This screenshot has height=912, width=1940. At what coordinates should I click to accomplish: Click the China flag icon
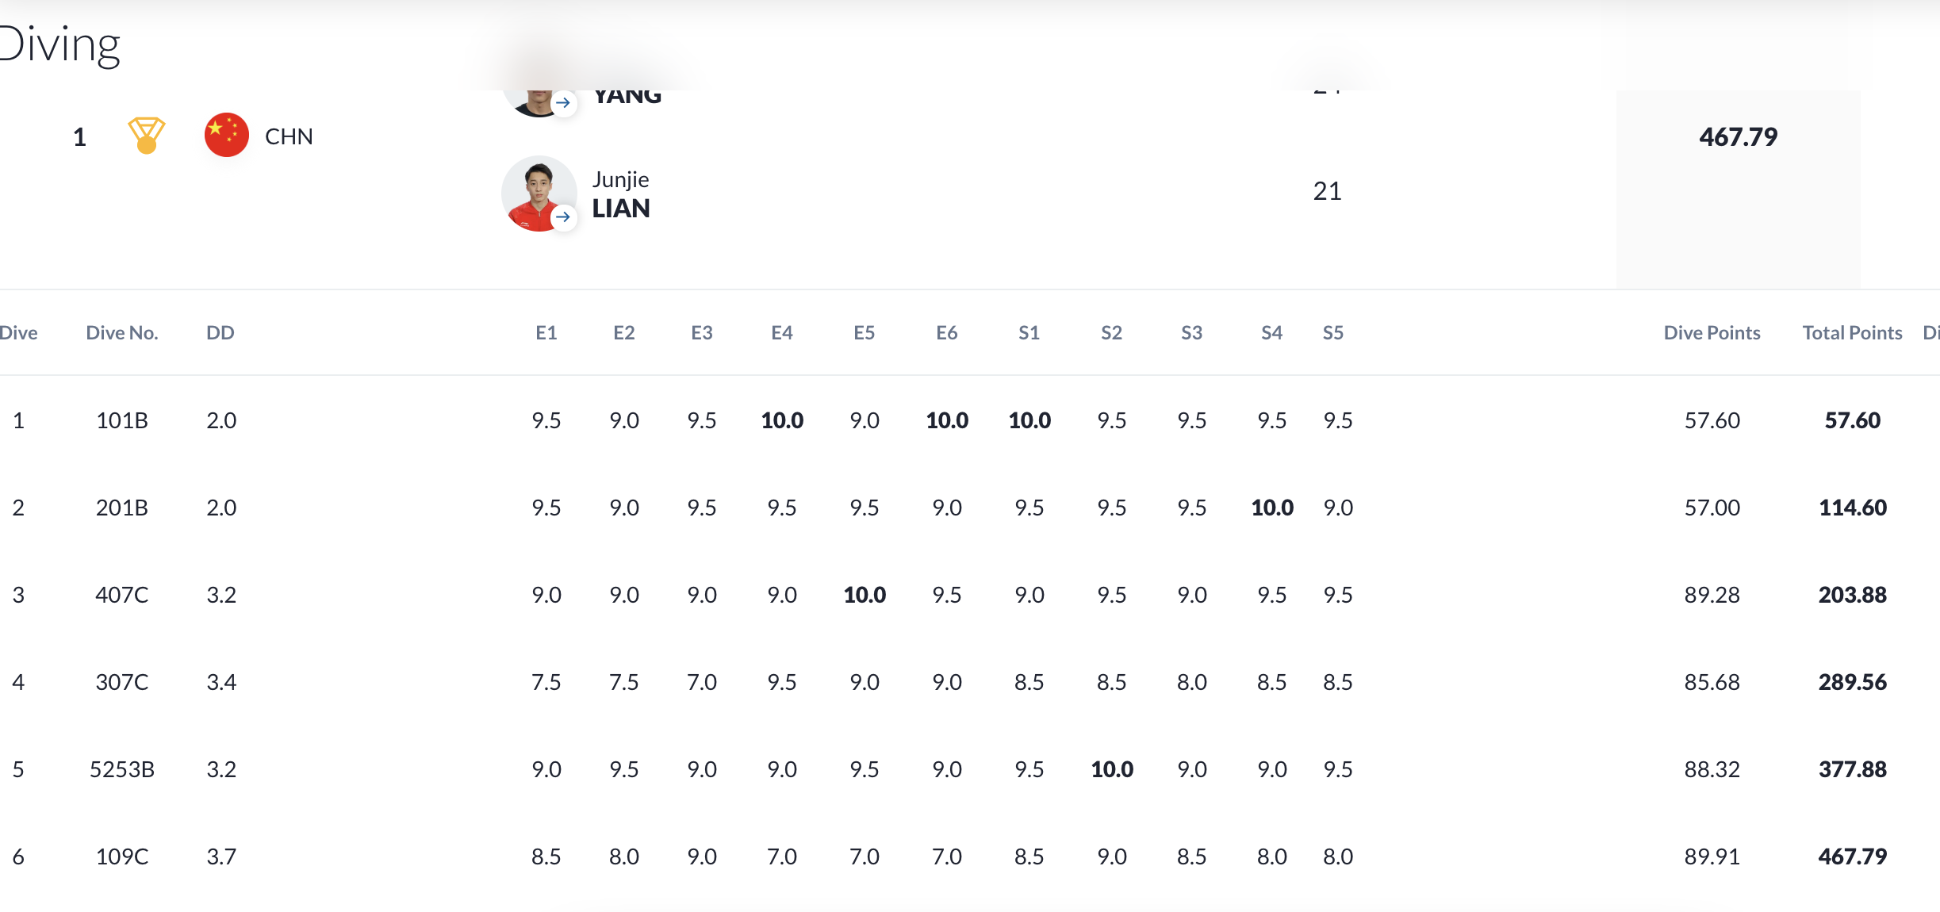coord(227,136)
